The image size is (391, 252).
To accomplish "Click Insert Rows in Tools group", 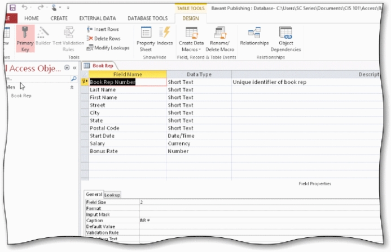I will pos(103,29).
